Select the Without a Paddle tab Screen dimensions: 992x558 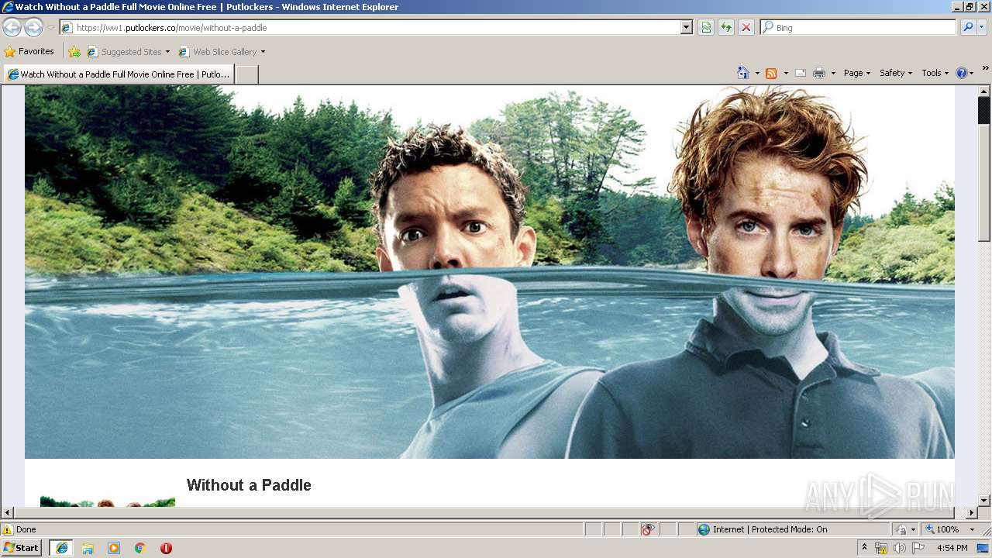click(119, 74)
